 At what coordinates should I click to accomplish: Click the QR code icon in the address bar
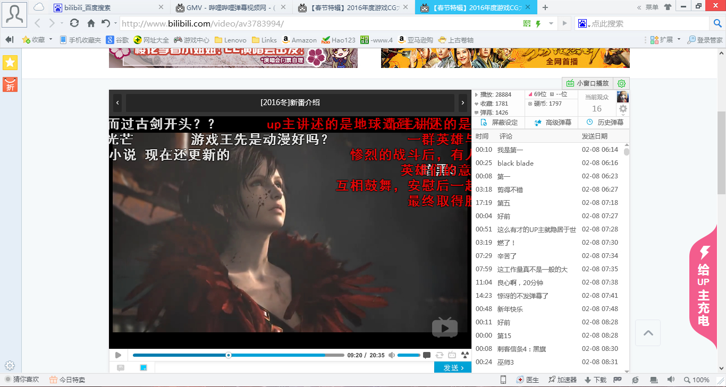click(527, 24)
